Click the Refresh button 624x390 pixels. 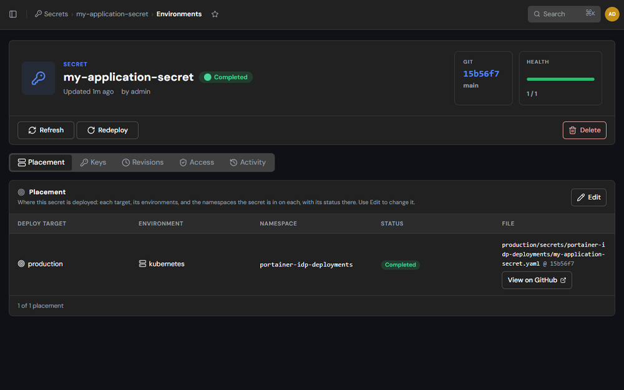(46, 130)
